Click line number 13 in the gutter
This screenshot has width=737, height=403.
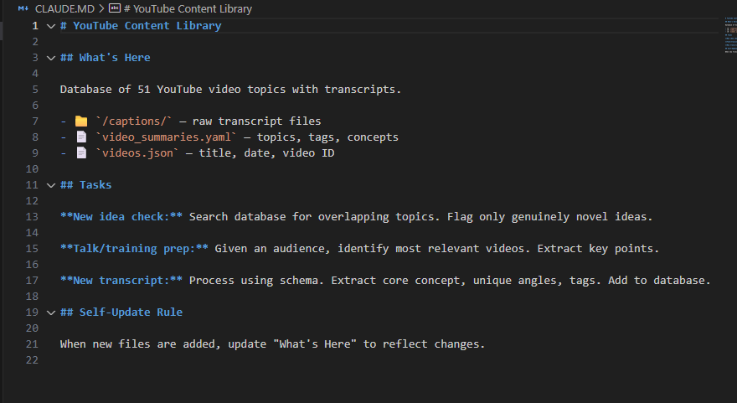pyautogui.click(x=32, y=217)
